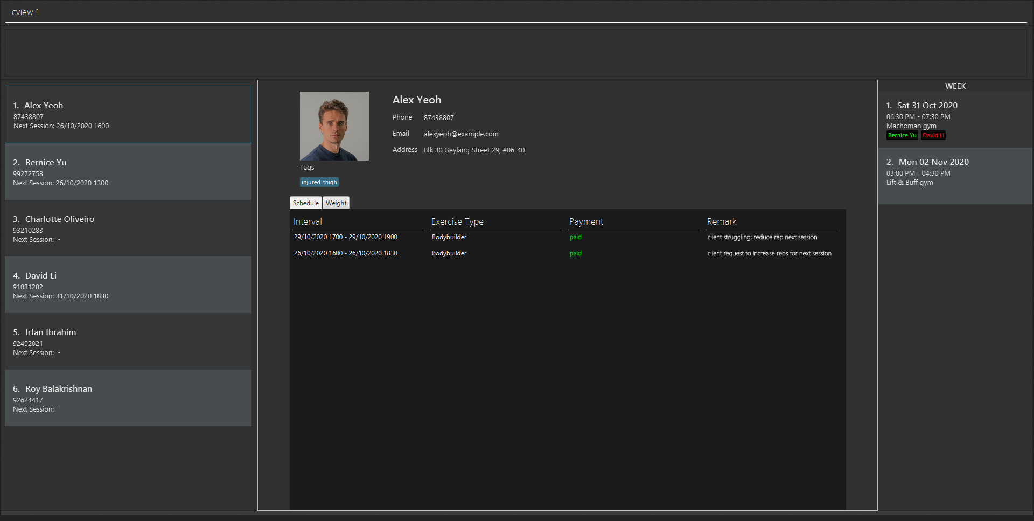Image resolution: width=1034 pixels, height=521 pixels.
Task: Select Sat 31 Oct 2020 session card
Action: (x=955, y=119)
